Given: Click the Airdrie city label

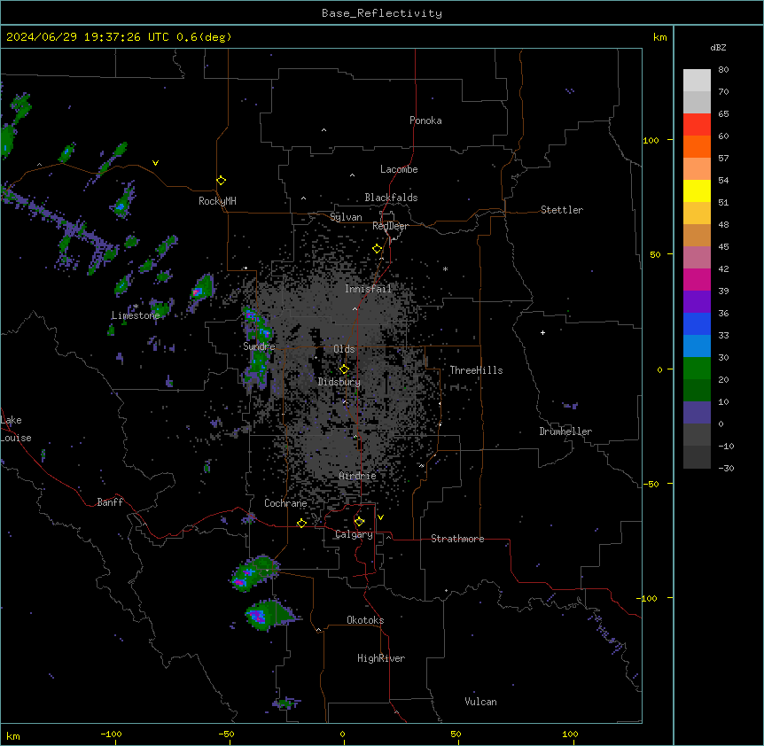Looking at the screenshot, I should coord(358,476).
